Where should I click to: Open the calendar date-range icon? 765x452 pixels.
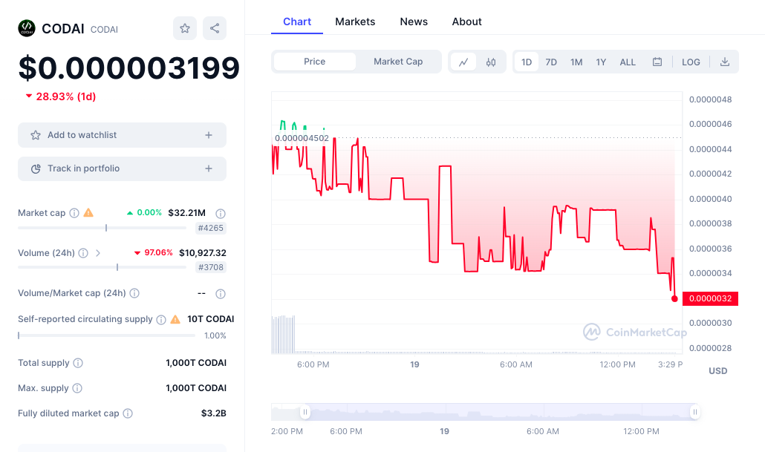[657, 62]
